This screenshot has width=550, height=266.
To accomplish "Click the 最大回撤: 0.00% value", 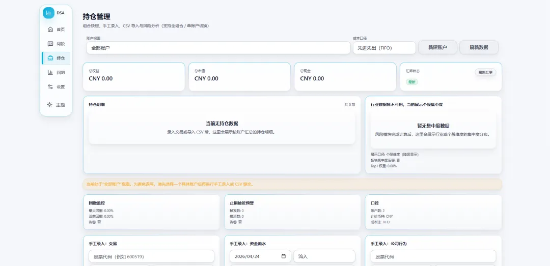I will 101,211.
